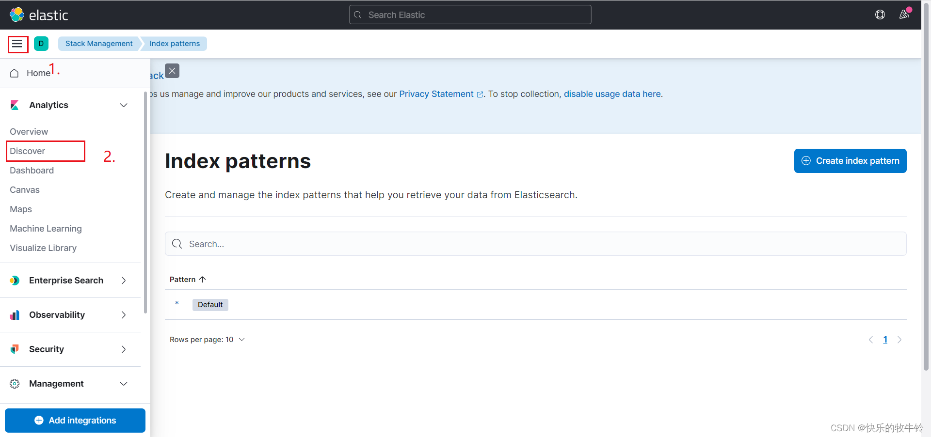Click the D space avatar
The height and width of the screenshot is (437, 931).
tap(41, 44)
